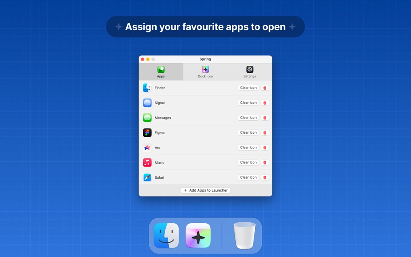
Task: Select the Apps tab
Action: click(161, 71)
